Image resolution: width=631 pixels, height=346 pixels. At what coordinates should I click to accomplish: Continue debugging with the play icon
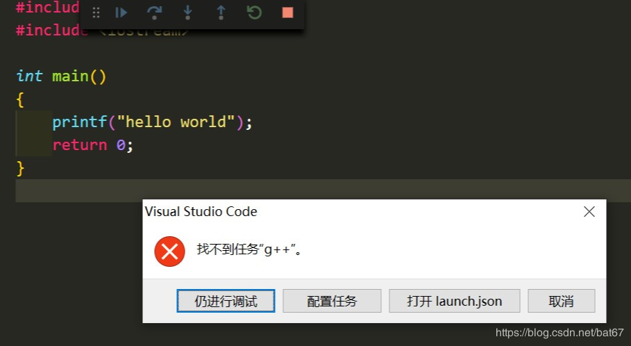click(121, 13)
